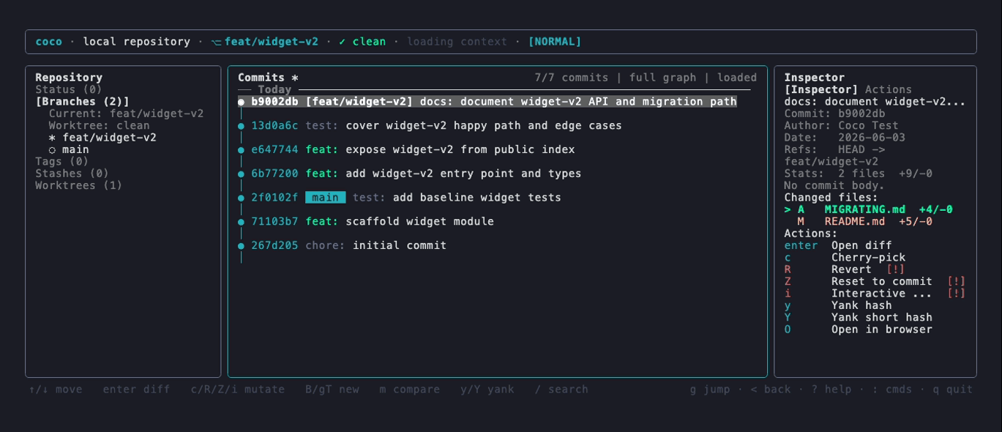Click the 'm compare' footer hint
This screenshot has height=432, width=1002.
coord(410,390)
